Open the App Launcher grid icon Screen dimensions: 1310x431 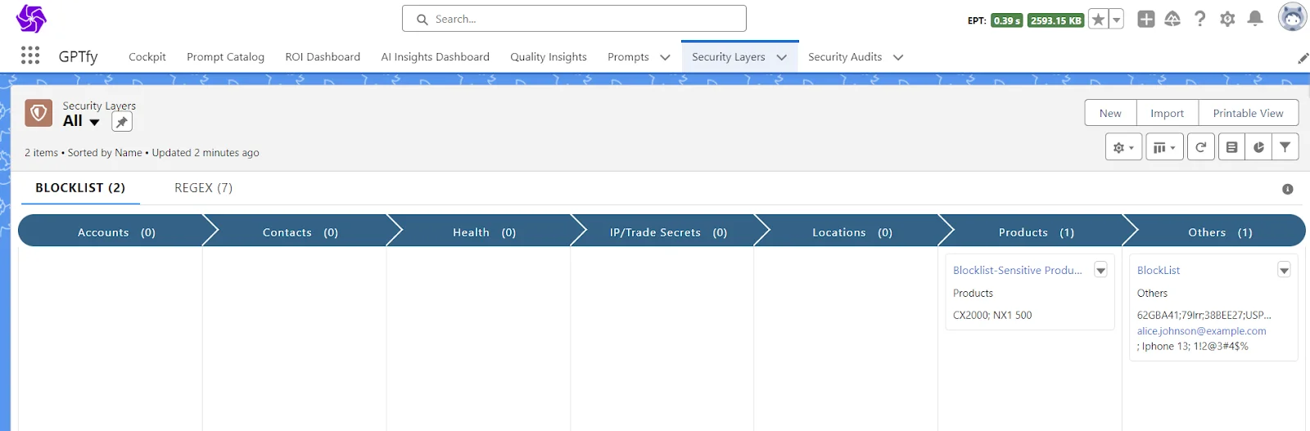click(x=30, y=56)
